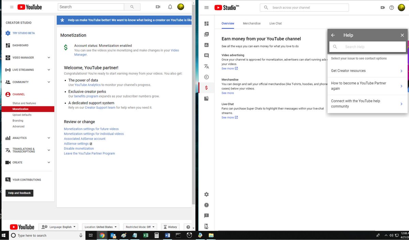Image resolution: width=409 pixels, height=240 pixels.
Task: Select Monetization in the Channel menu
Action: pos(28,109)
